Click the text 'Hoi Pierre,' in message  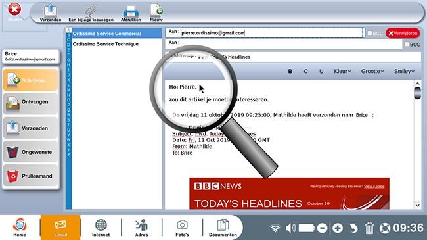point(183,87)
